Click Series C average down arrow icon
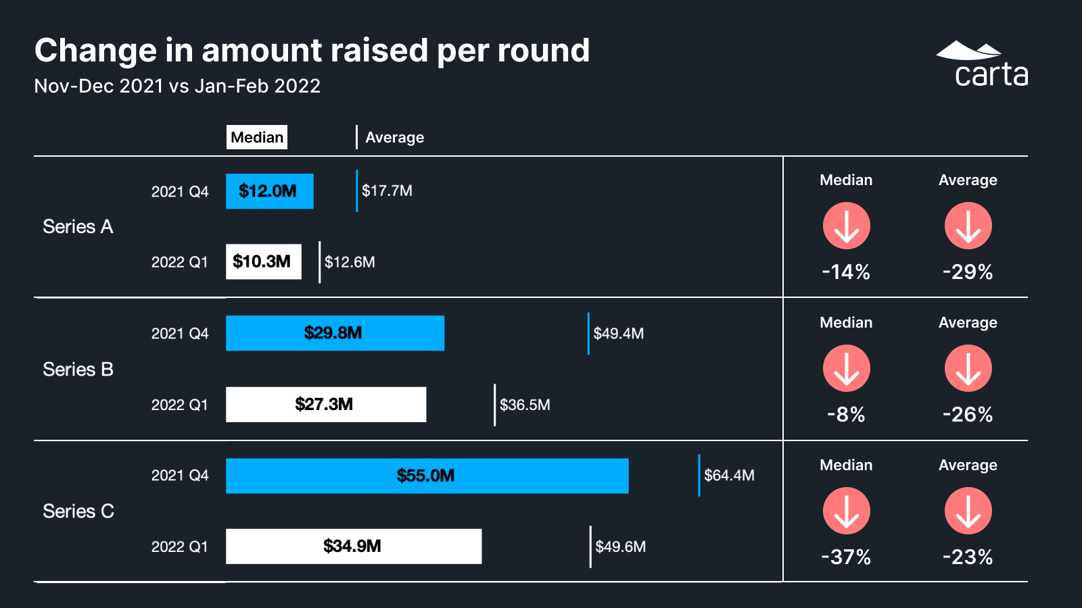Screen dimensions: 1082x608 pos(968,511)
